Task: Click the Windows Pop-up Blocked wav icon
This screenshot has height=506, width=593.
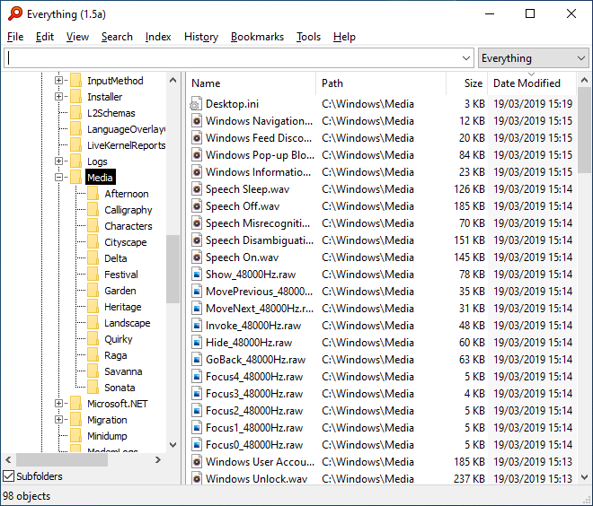Action: pos(196,155)
